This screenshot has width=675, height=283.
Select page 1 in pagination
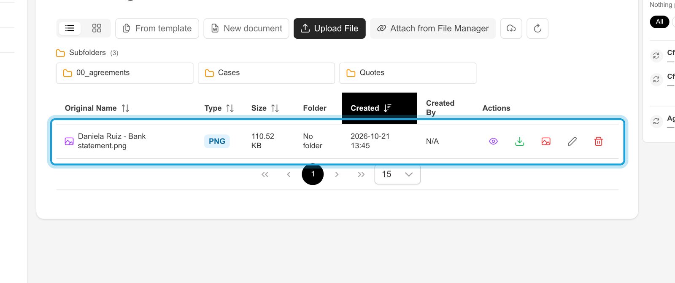coord(313,174)
